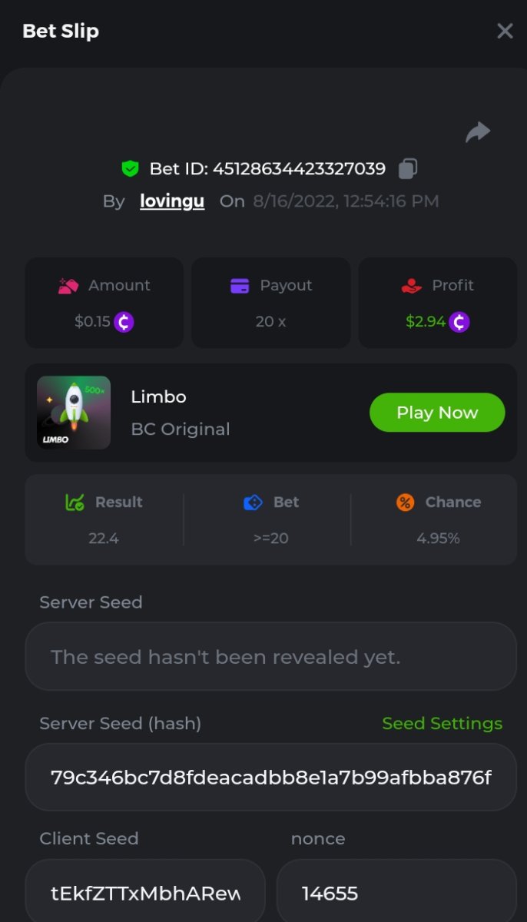This screenshot has width=527, height=922.
Task: Click the Amount chips icon
Action: (x=68, y=286)
